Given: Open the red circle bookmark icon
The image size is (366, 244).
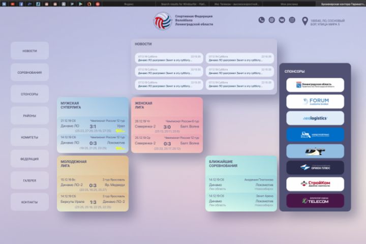Looking at the screenshot, I should [x=98, y=4].
